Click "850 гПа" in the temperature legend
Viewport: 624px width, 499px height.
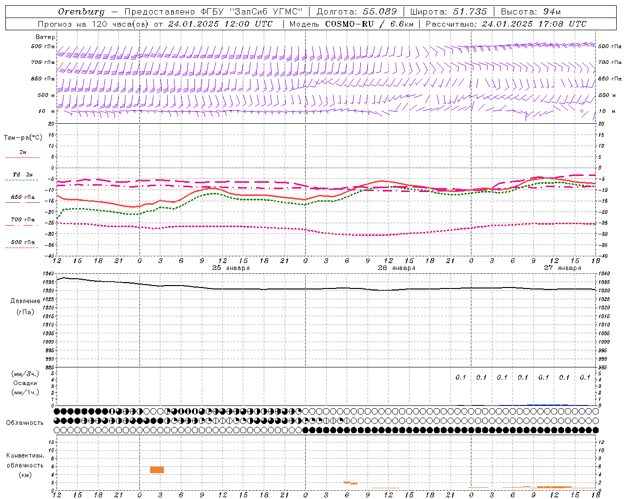tap(22, 197)
